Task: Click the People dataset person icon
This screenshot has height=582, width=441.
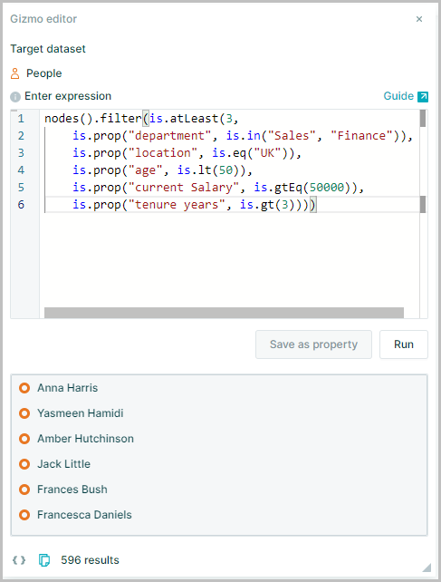Action: click(x=14, y=73)
